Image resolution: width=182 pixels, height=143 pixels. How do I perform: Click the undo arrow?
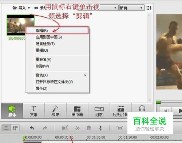[x=32, y=128]
